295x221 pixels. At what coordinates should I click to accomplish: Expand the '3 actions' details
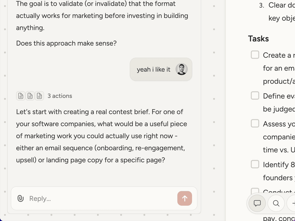(x=60, y=96)
